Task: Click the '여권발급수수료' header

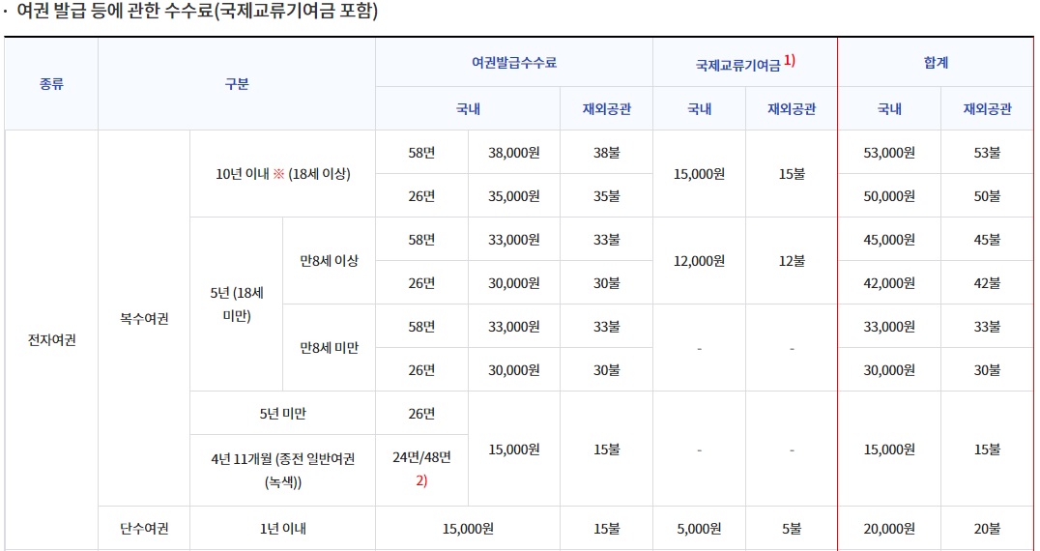Action: (514, 63)
